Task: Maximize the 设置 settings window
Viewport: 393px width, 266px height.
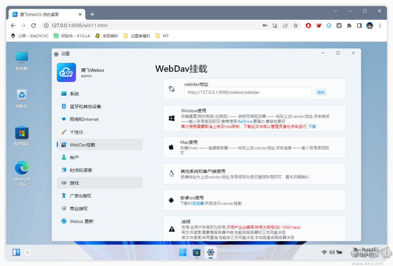Action: coord(338,53)
